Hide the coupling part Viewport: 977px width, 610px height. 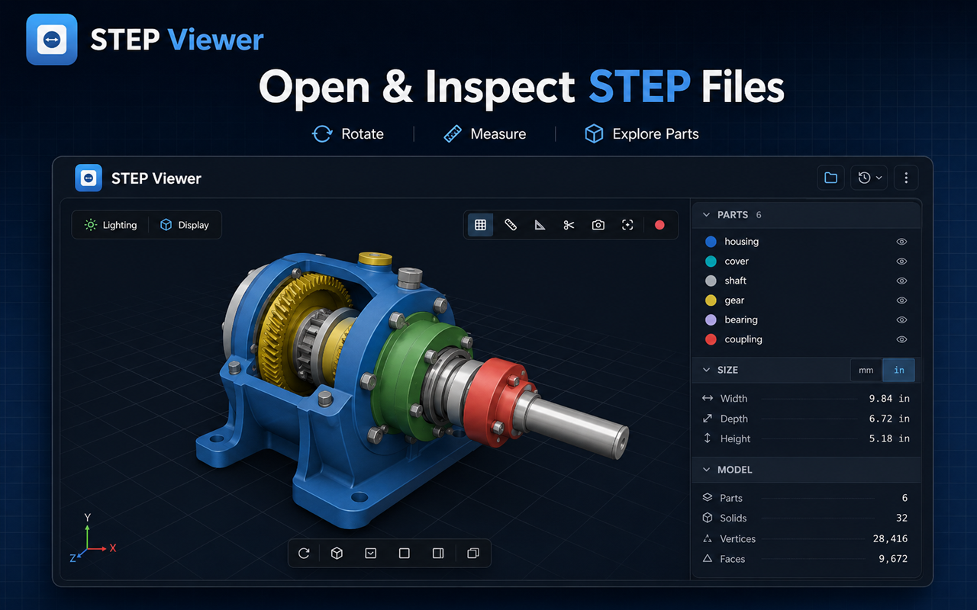coord(901,339)
